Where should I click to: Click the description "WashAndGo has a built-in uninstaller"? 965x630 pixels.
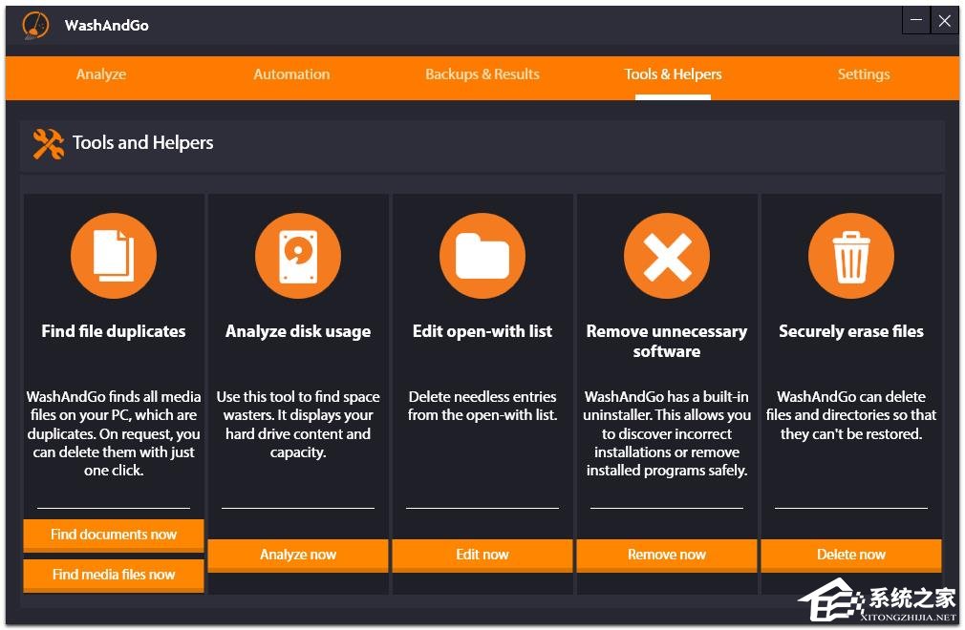[x=667, y=433]
